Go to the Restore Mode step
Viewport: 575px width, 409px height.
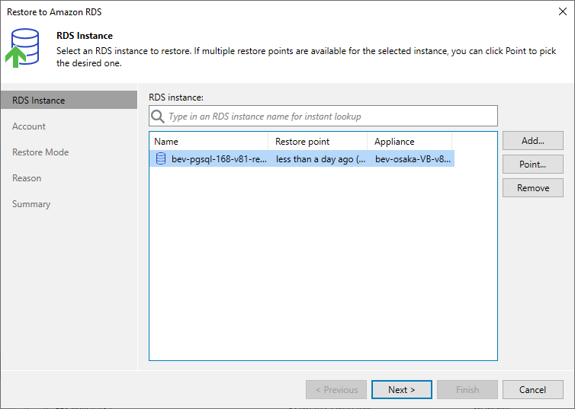click(40, 152)
